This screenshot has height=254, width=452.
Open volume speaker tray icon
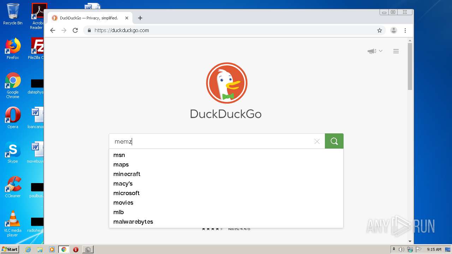(402, 249)
